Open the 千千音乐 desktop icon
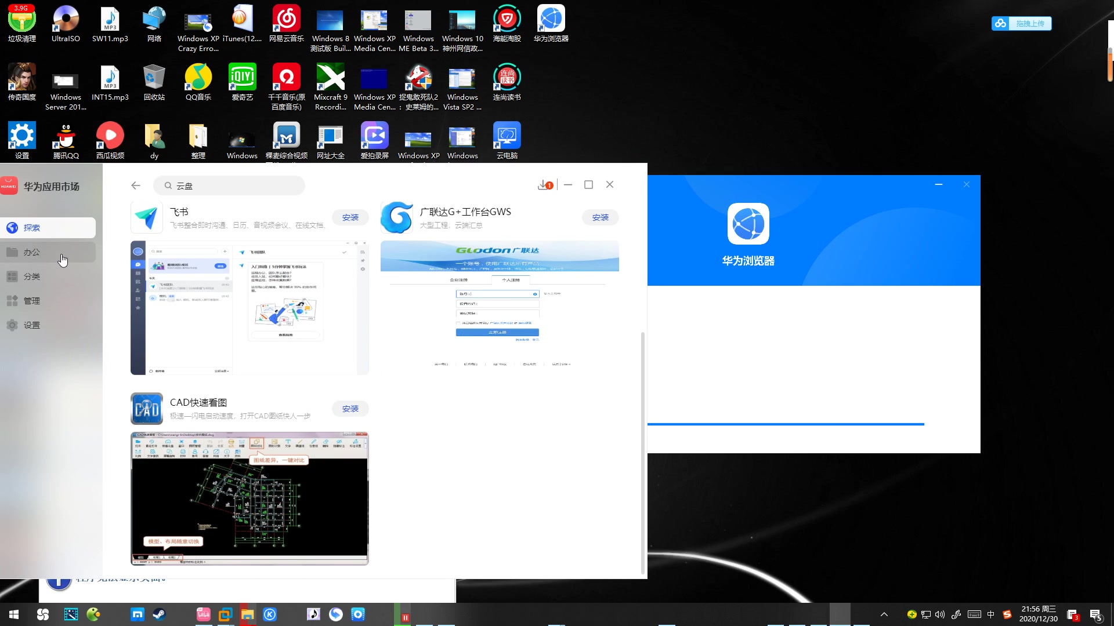The height and width of the screenshot is (626, 1114). pos(287,87)
